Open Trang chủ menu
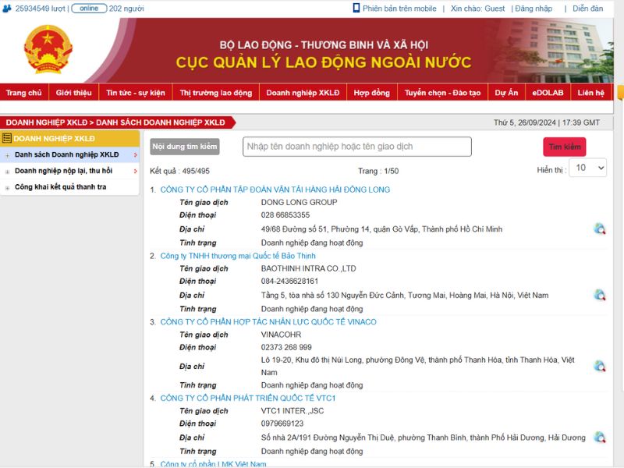 click(x=24, y=93)
